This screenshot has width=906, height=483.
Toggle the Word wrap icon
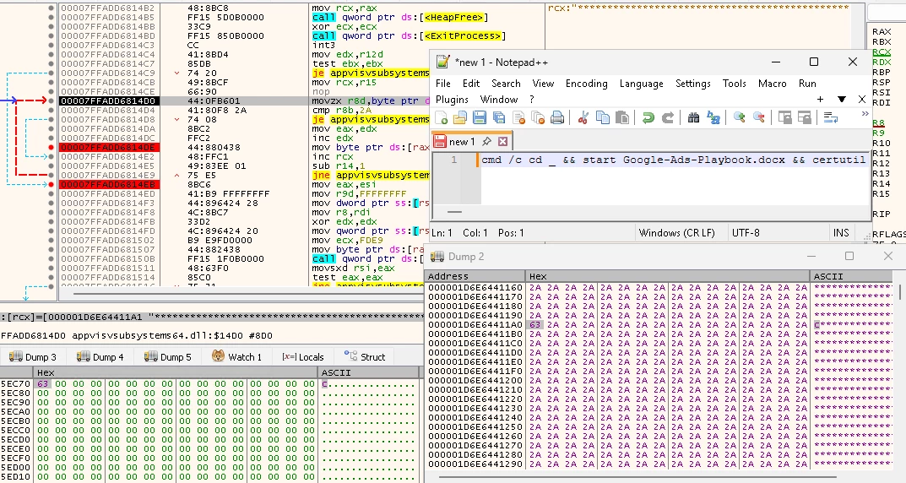(x=831, y=118)
